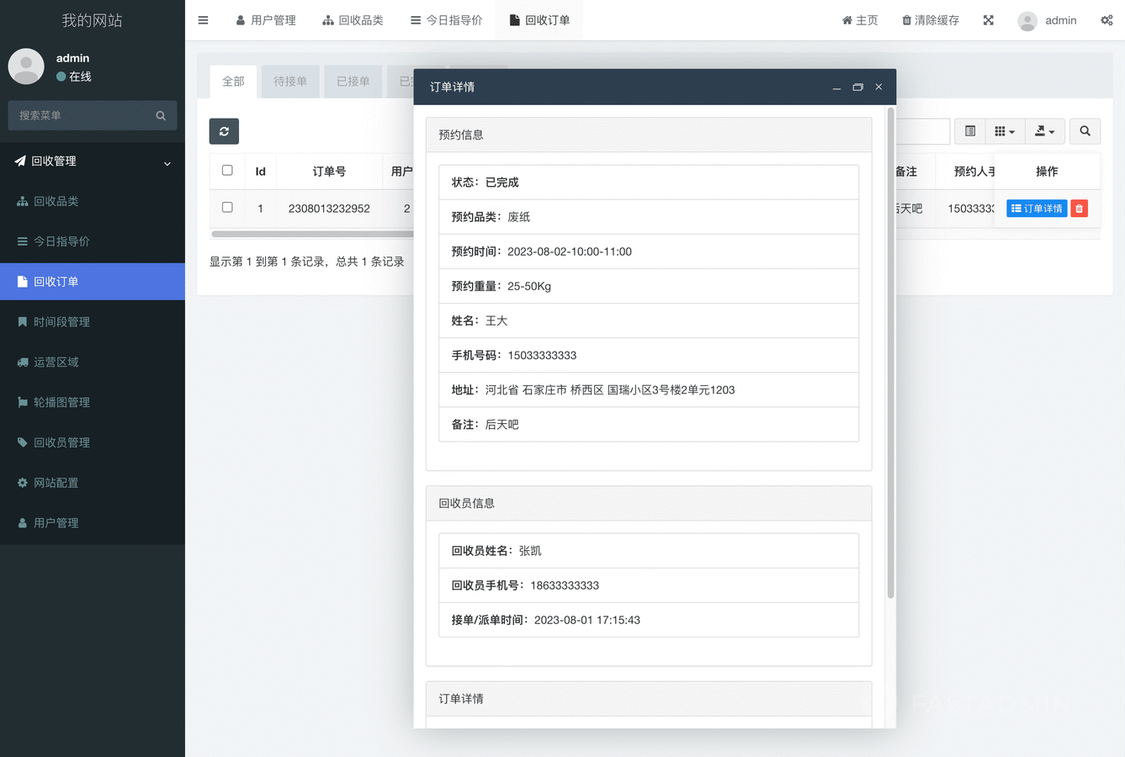Open 回收员管理 in the sidebar
Image resolution: width=1125 pixels, height=757 pixels.
point(61,442)
